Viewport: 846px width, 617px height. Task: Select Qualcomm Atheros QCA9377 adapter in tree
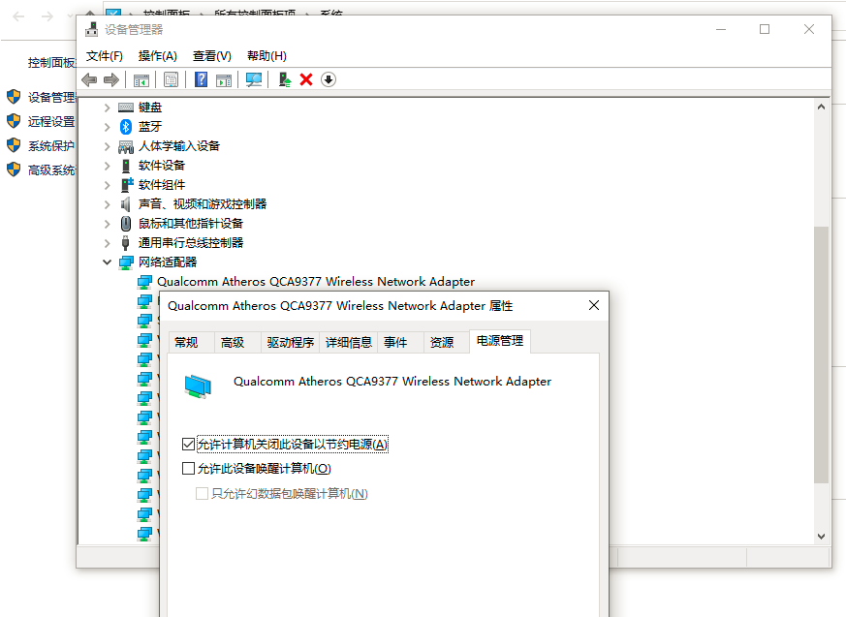316,282
